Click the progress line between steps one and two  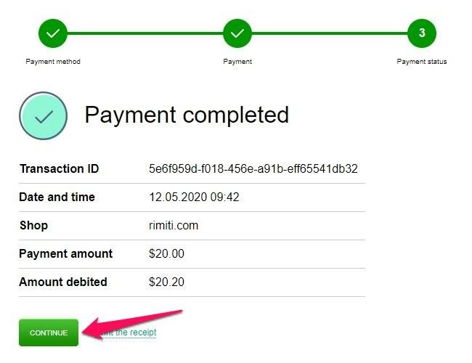(x=145, y=33)
